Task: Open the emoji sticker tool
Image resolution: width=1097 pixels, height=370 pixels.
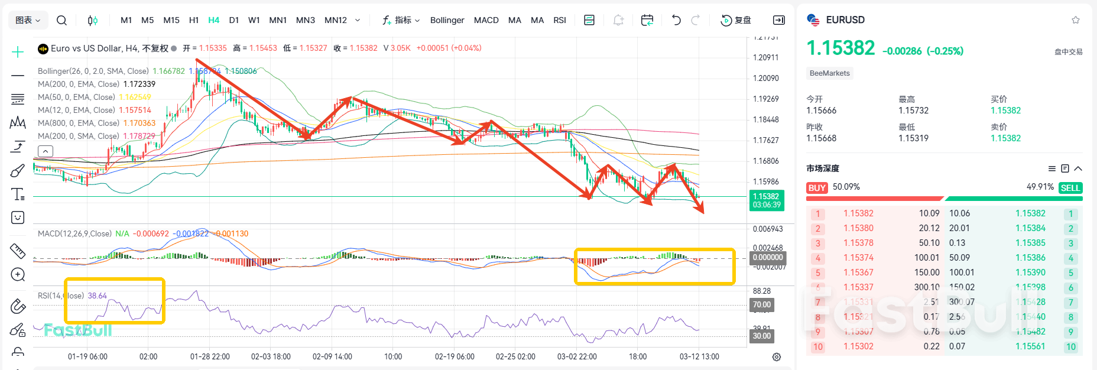Action: [x=18, y=218]
